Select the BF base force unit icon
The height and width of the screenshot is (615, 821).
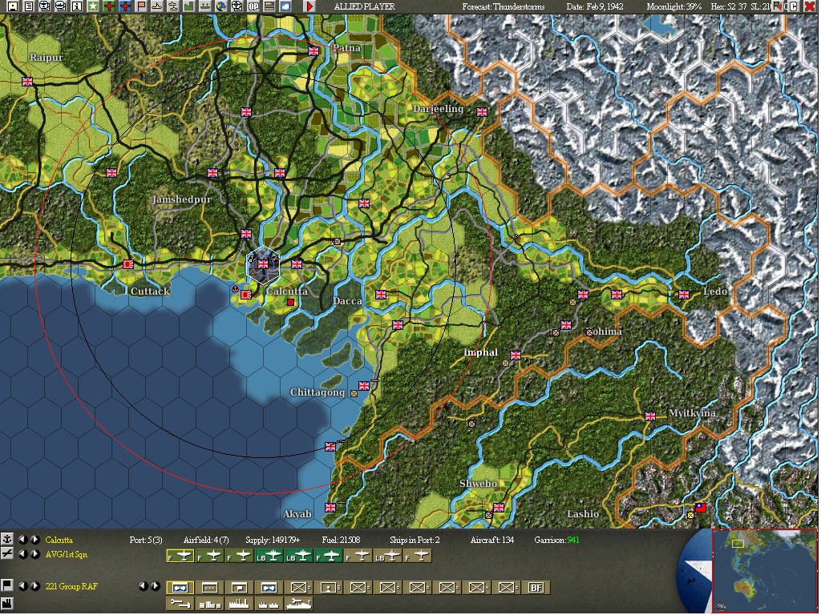tap(536, 588)
